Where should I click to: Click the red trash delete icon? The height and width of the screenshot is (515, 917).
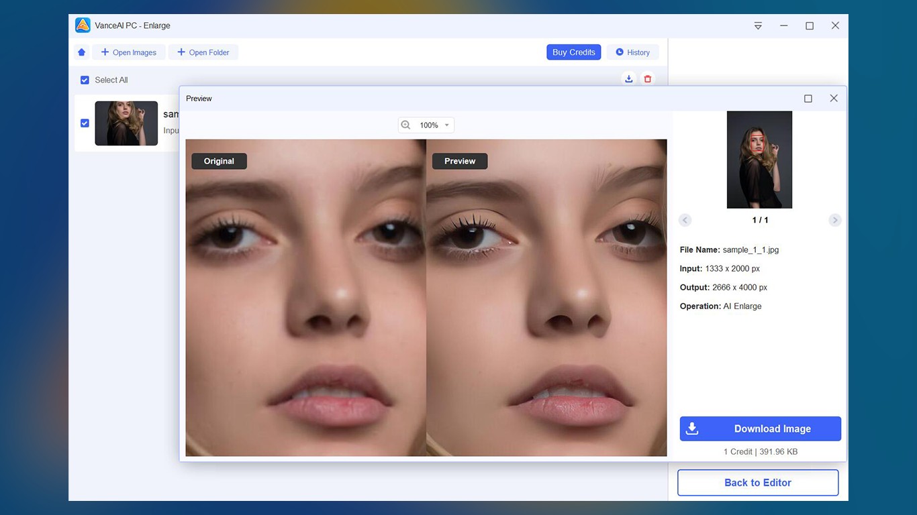647,79
